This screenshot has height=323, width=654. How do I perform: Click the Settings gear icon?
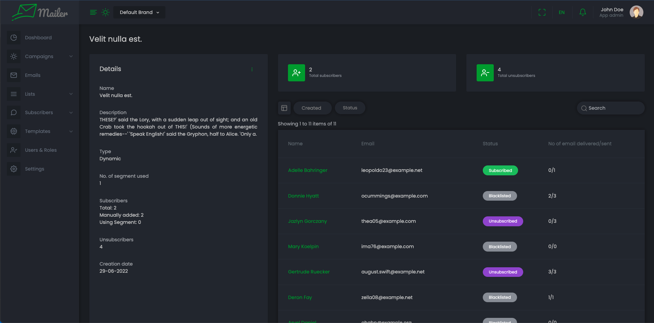point(14,169)
